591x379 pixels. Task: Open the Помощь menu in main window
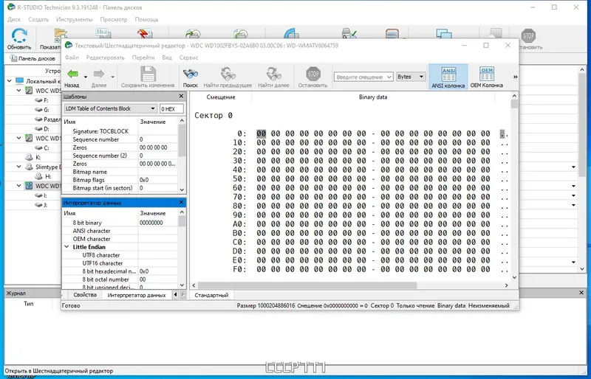(146, 19)
